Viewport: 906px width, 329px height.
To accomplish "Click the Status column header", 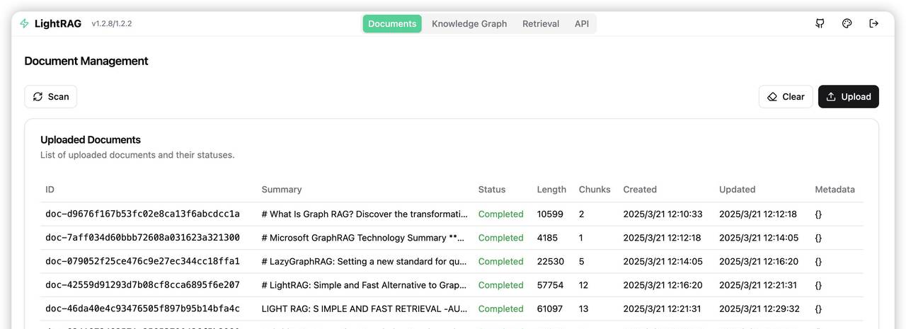I will tap(492, 190).
